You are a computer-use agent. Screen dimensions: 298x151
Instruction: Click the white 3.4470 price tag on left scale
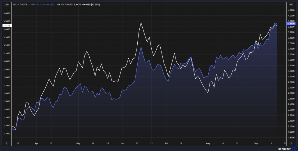pyautogui.click(x=7, y=26)
